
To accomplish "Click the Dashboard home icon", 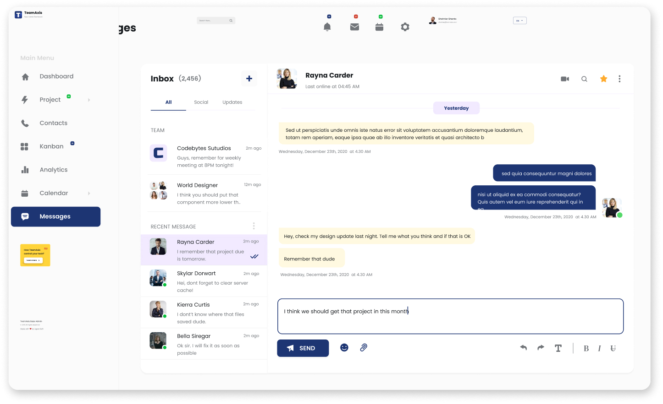I will click(x=25, y=76).
